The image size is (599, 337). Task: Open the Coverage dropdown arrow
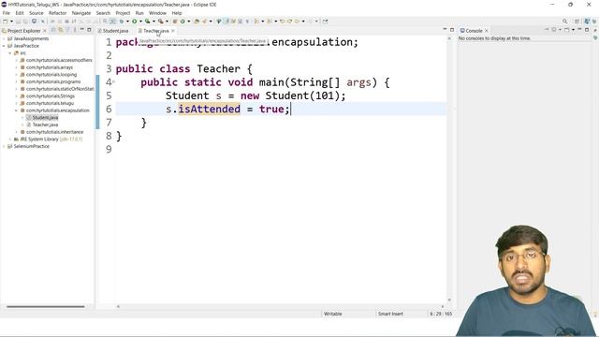[x=153, y=22]
